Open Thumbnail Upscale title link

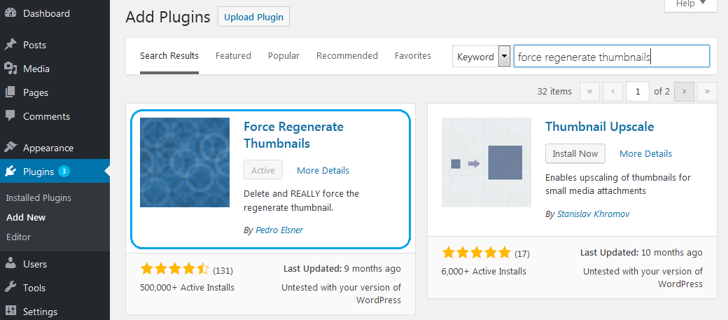click(599, 127)
